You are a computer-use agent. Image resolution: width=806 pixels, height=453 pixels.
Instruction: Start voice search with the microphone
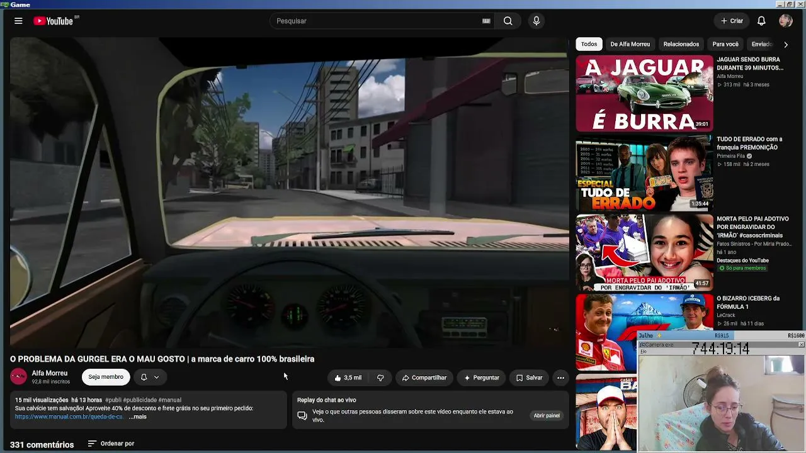coord(536,21)
